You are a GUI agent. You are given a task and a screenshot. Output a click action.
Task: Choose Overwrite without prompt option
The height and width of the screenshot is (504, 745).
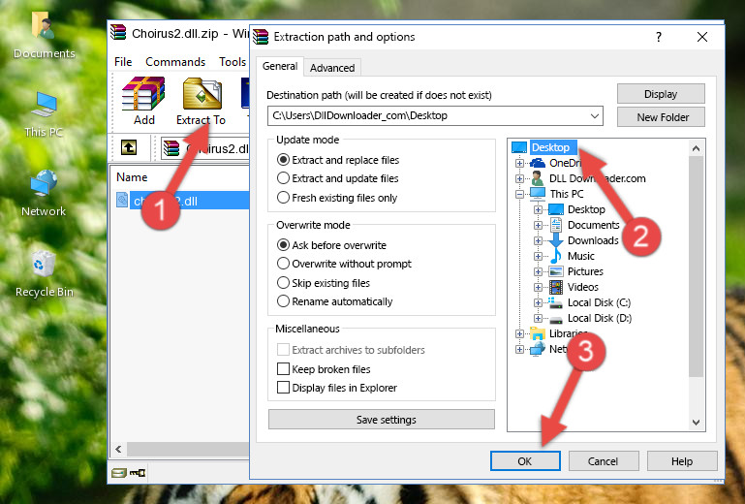[344, 264]
